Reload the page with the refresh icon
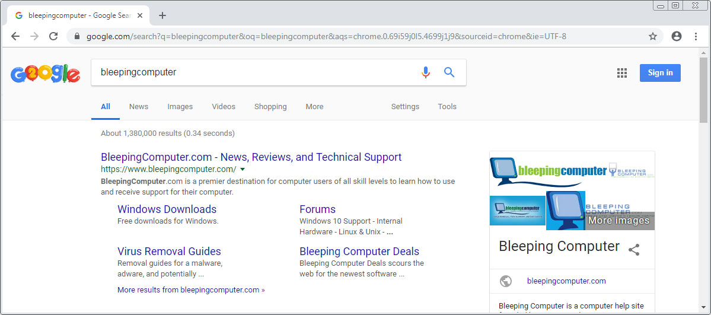 pyautogui.click(x=53, y=36)
